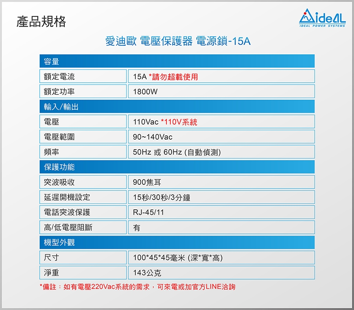Viewport: 354px width, 310px height.
Task: Select the 機型外觀 section header
Action: [177, 242]
